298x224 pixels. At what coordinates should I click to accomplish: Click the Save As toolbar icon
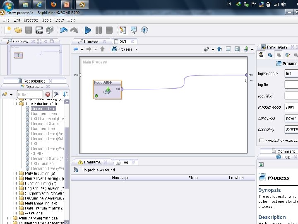pos(39,30)
